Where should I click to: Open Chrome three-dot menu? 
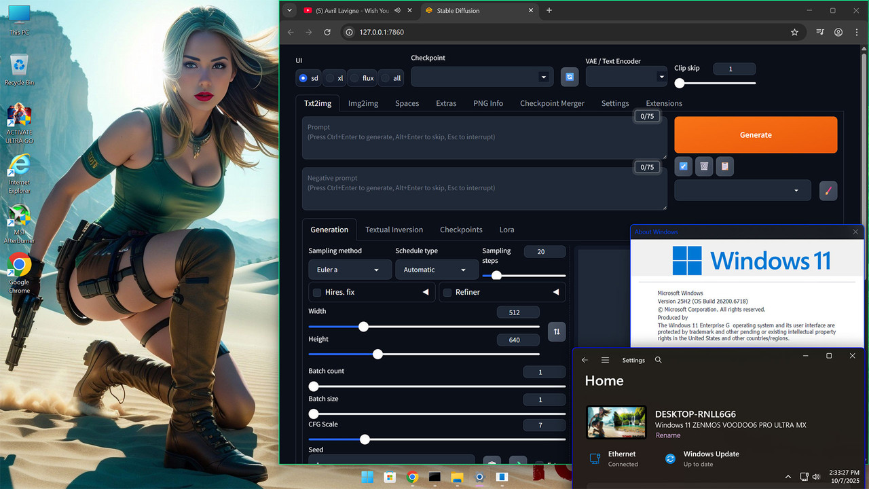[857, 32]
